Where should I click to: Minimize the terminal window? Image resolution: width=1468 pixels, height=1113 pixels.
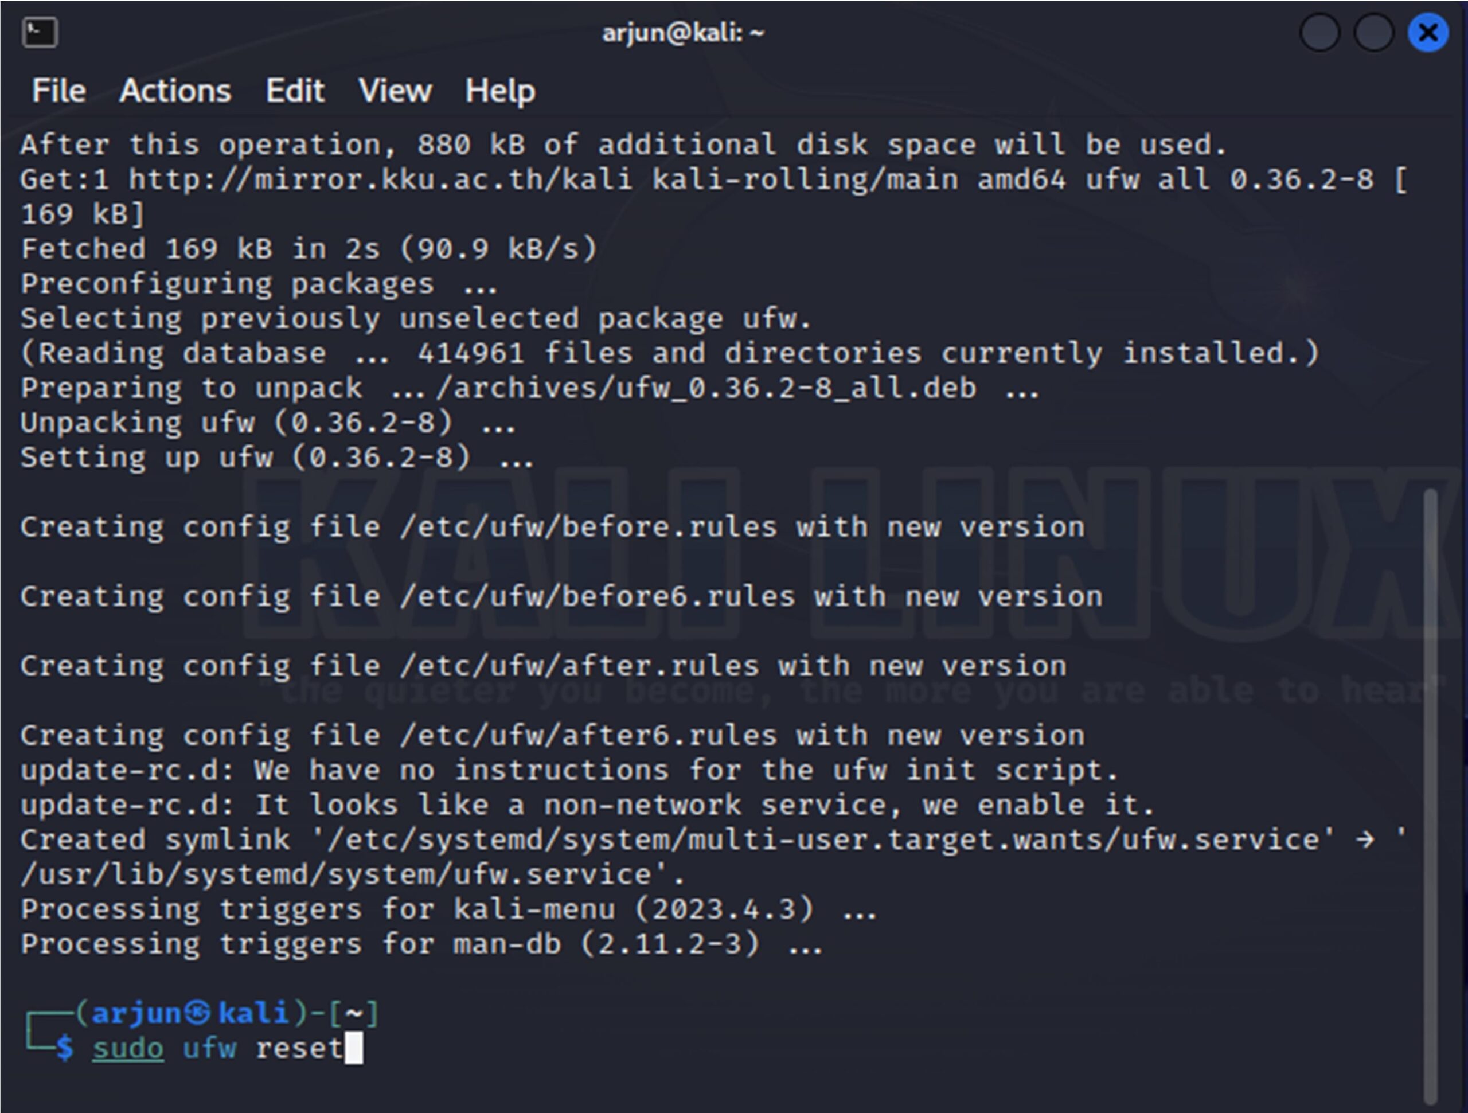[1319, 33]
